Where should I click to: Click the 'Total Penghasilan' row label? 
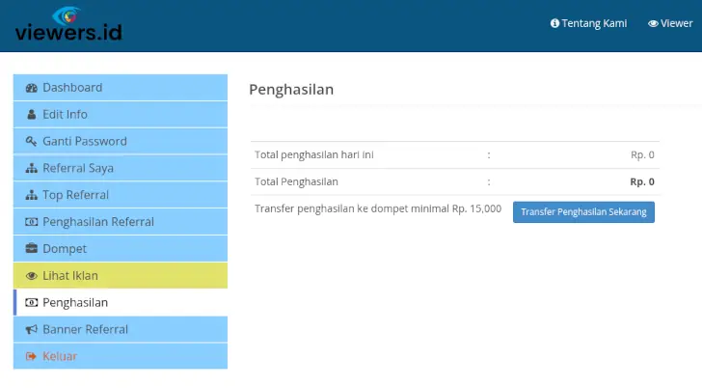(296, 181)
